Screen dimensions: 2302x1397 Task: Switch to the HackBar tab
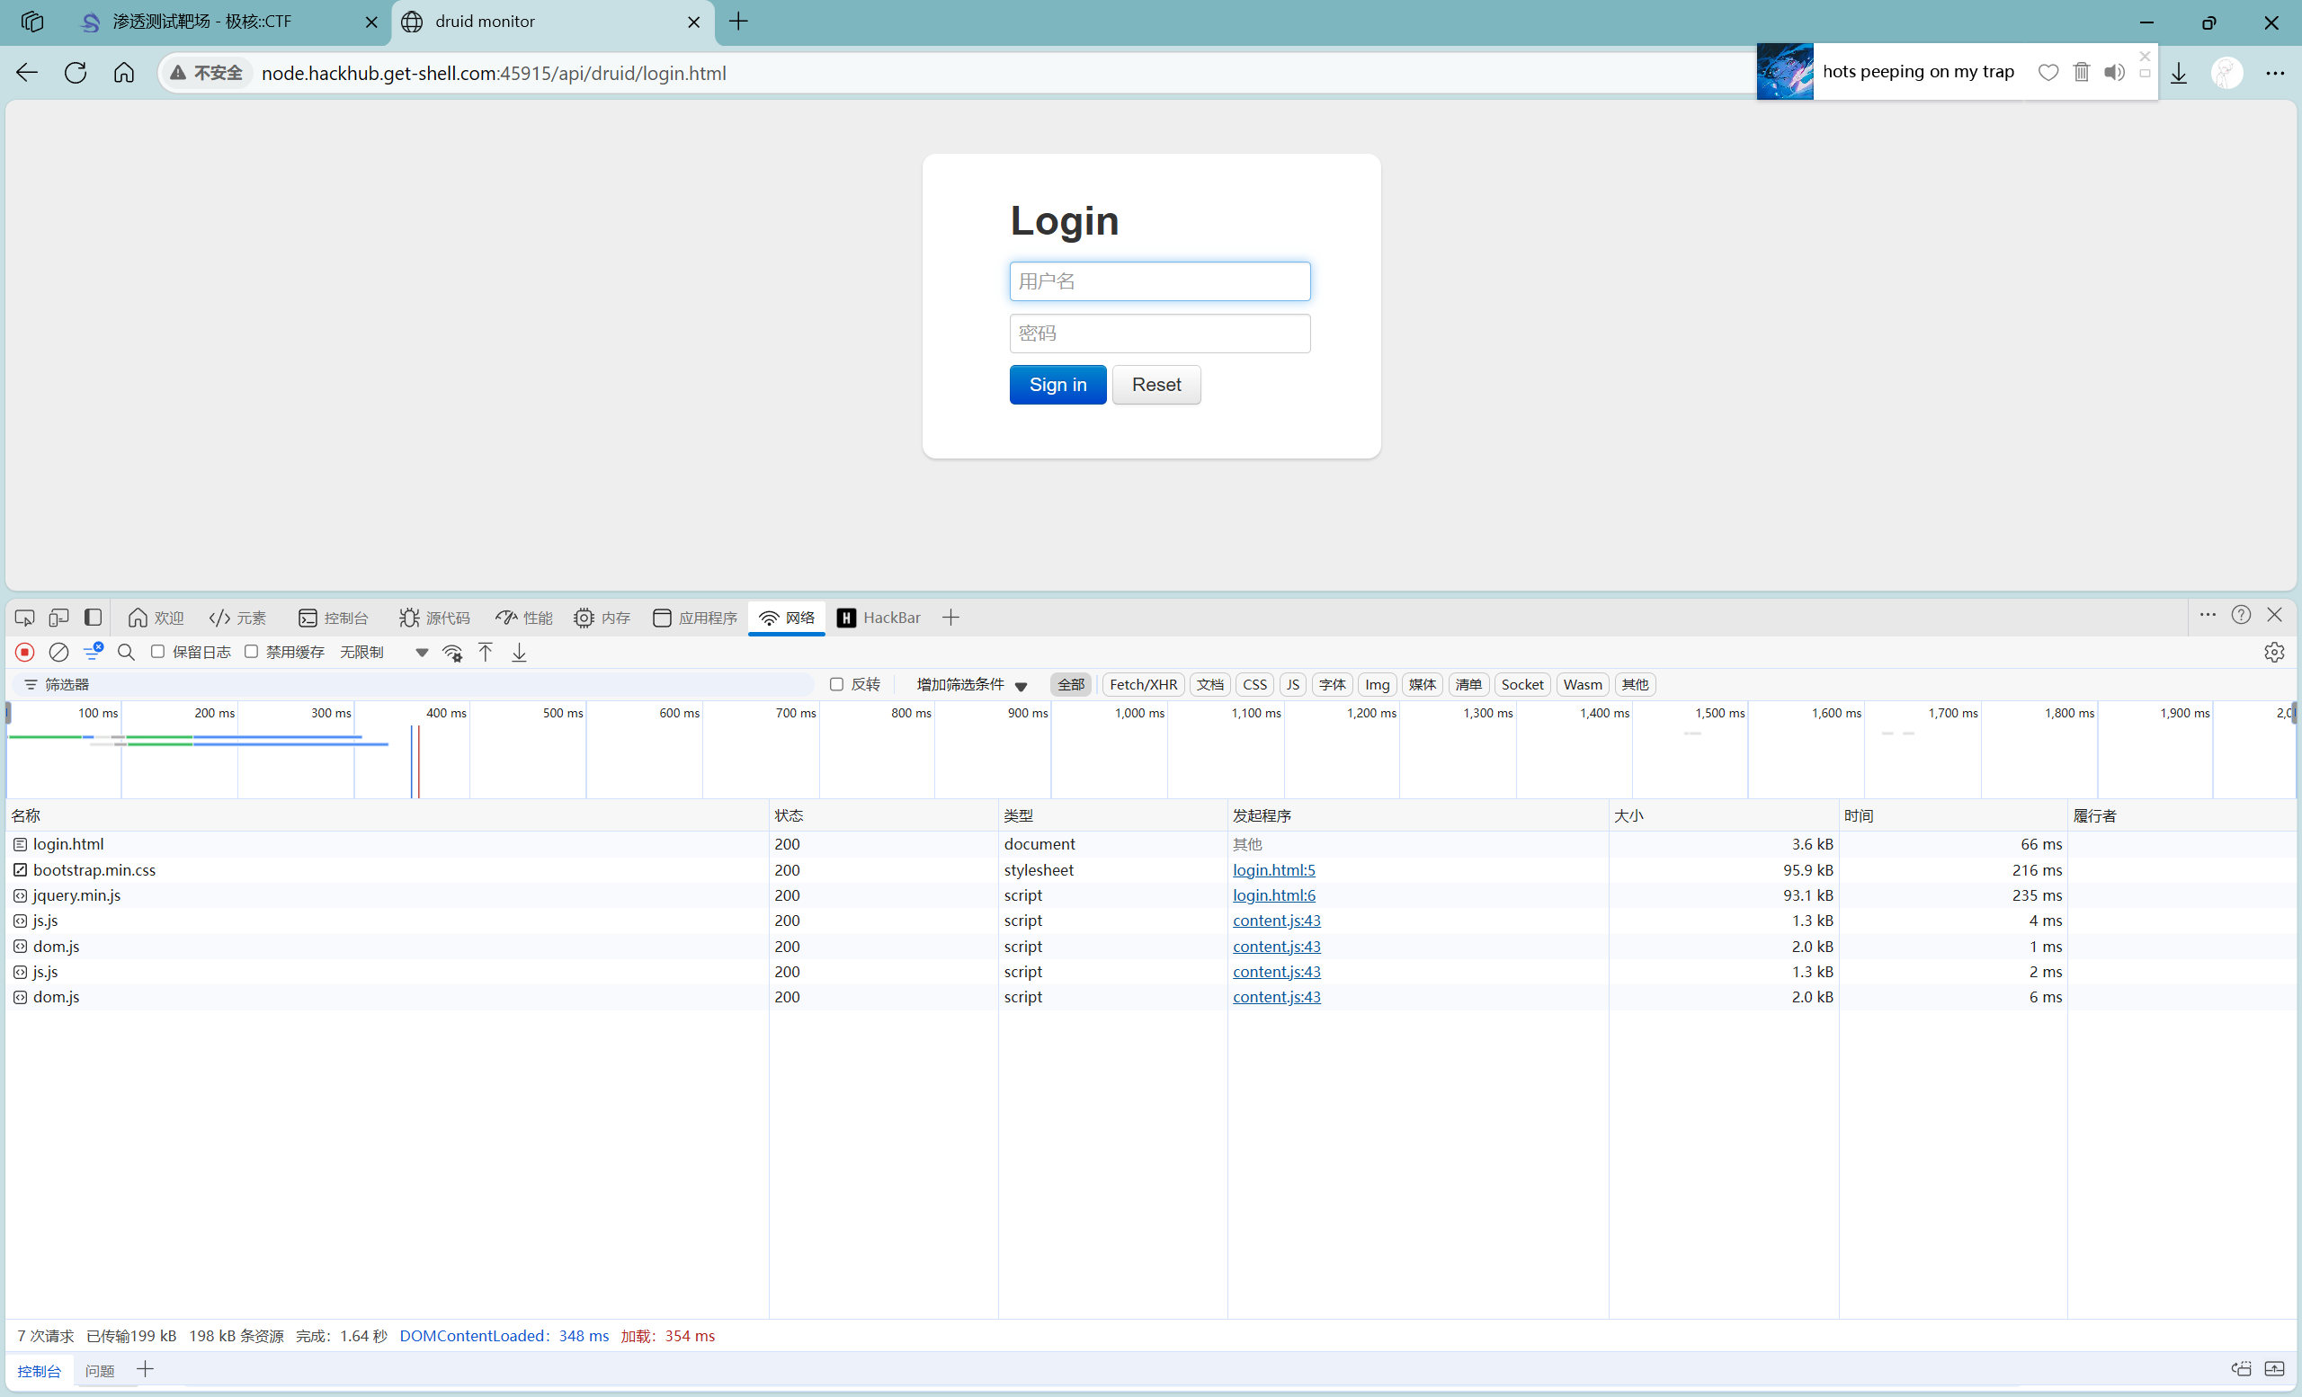[x=879, y=618]
